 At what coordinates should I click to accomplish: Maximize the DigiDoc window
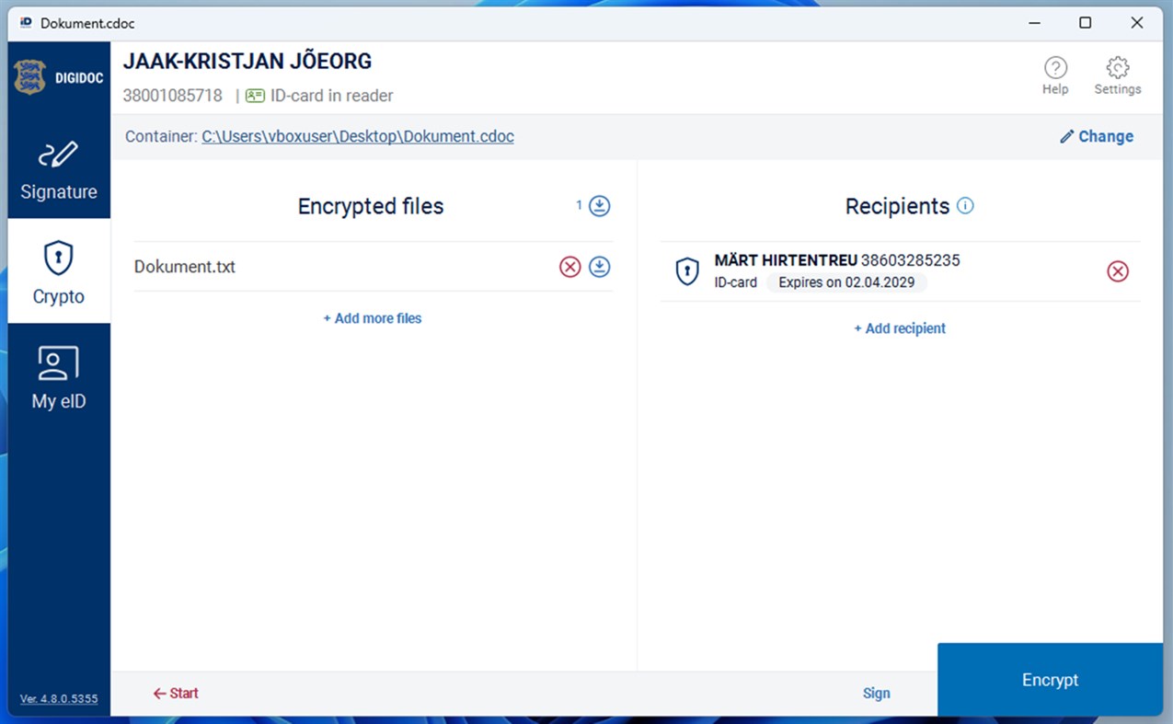pyautogui.click(x=1086, y=23)
